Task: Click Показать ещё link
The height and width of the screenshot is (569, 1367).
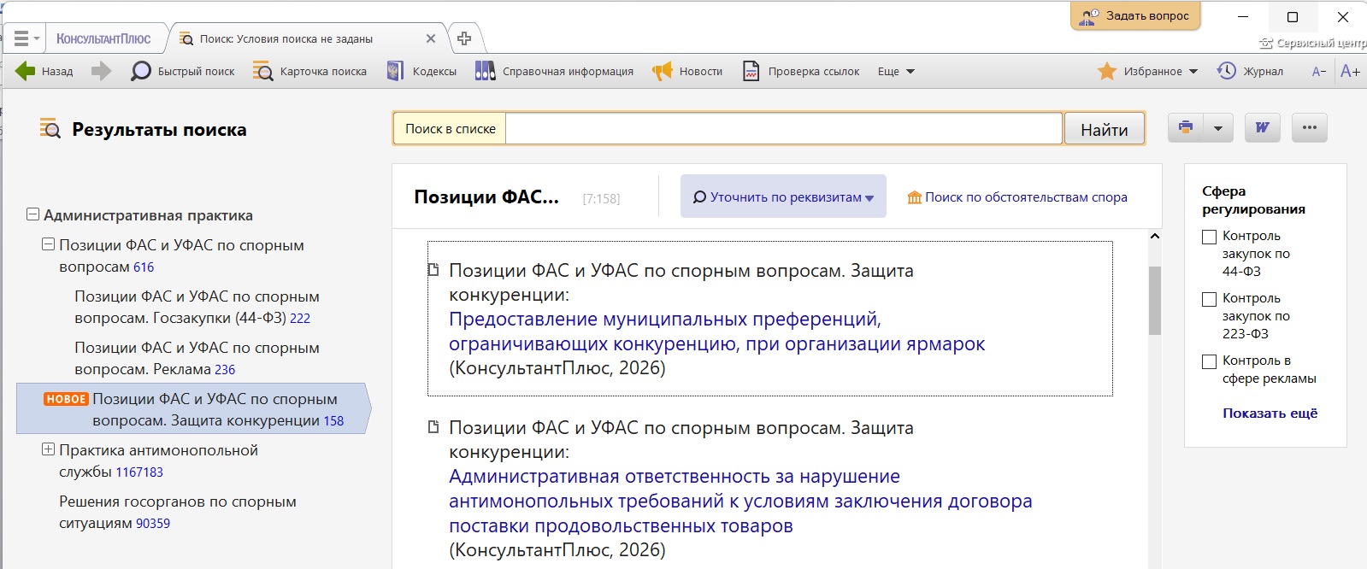Action: 1270,413
